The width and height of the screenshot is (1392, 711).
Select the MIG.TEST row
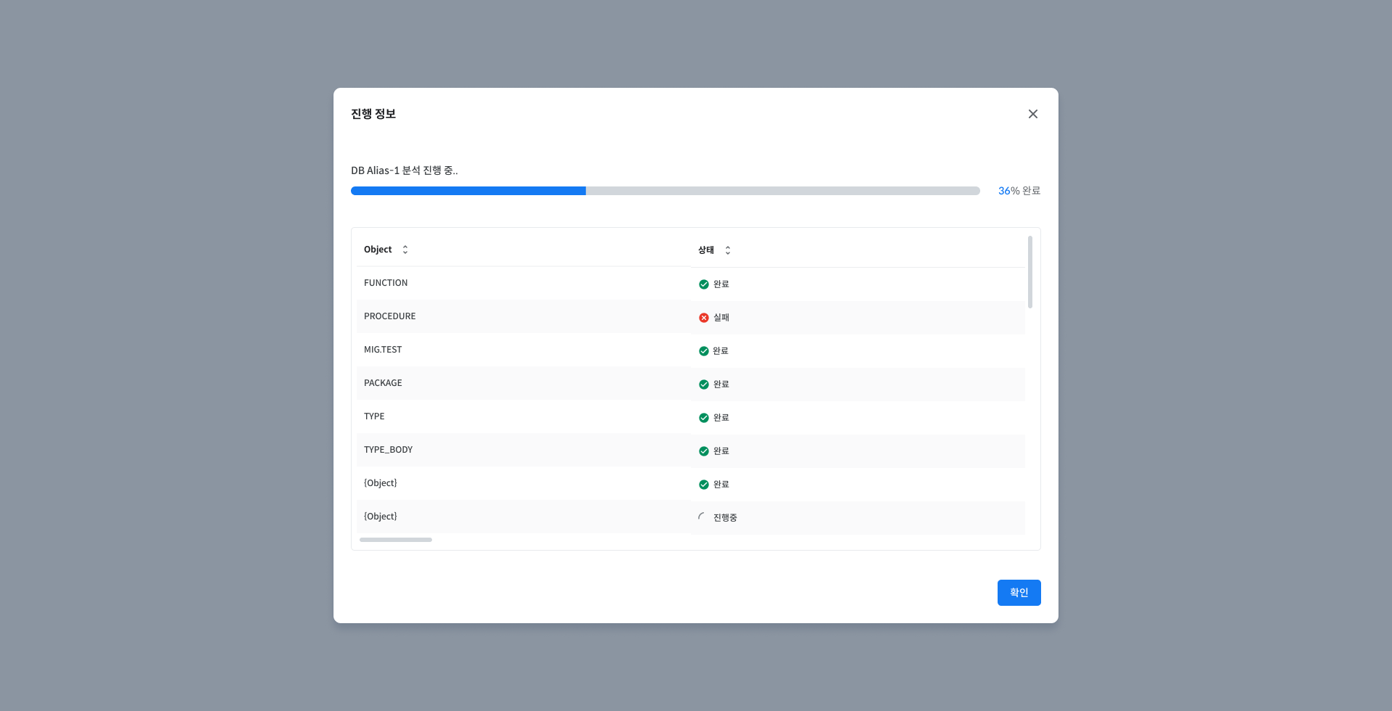click(691, 350)
